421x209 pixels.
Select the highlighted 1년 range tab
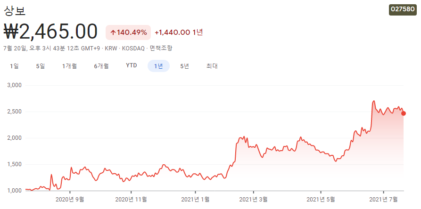pyautogui.click(x=159, y=66)
